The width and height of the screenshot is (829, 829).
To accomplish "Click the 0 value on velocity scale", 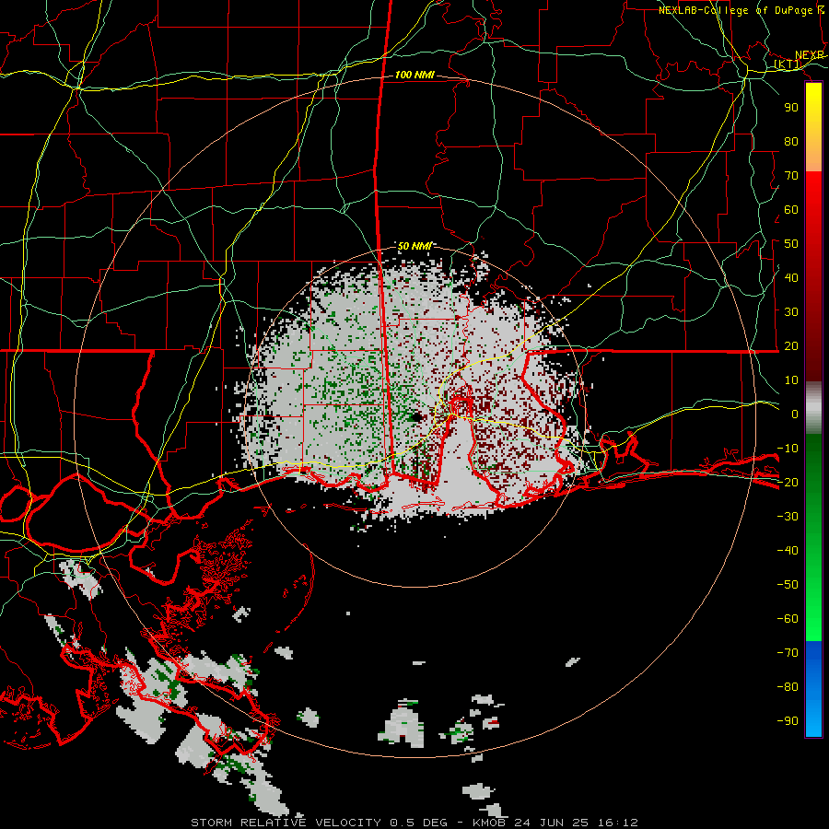I will (795, 414).
